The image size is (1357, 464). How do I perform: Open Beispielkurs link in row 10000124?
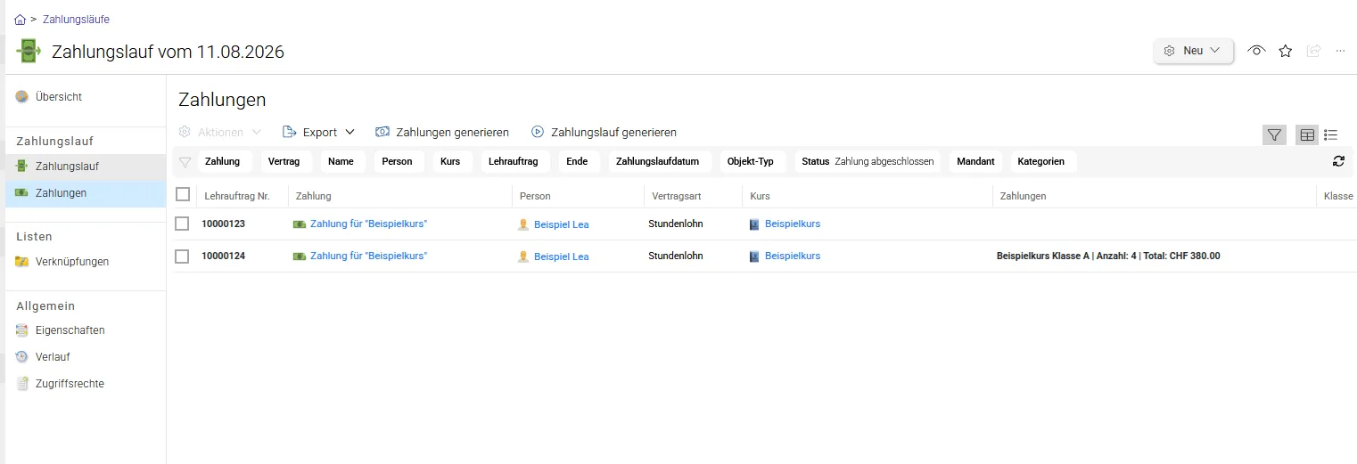coord(793,256)
